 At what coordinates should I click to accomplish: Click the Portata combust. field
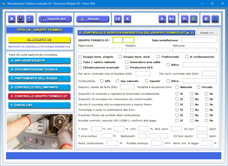157,143
